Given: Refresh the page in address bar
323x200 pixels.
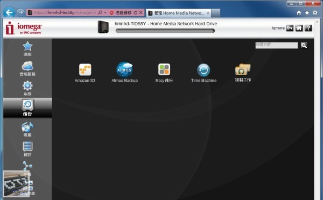Looking at the screenshot, I should tap(135, 13).
